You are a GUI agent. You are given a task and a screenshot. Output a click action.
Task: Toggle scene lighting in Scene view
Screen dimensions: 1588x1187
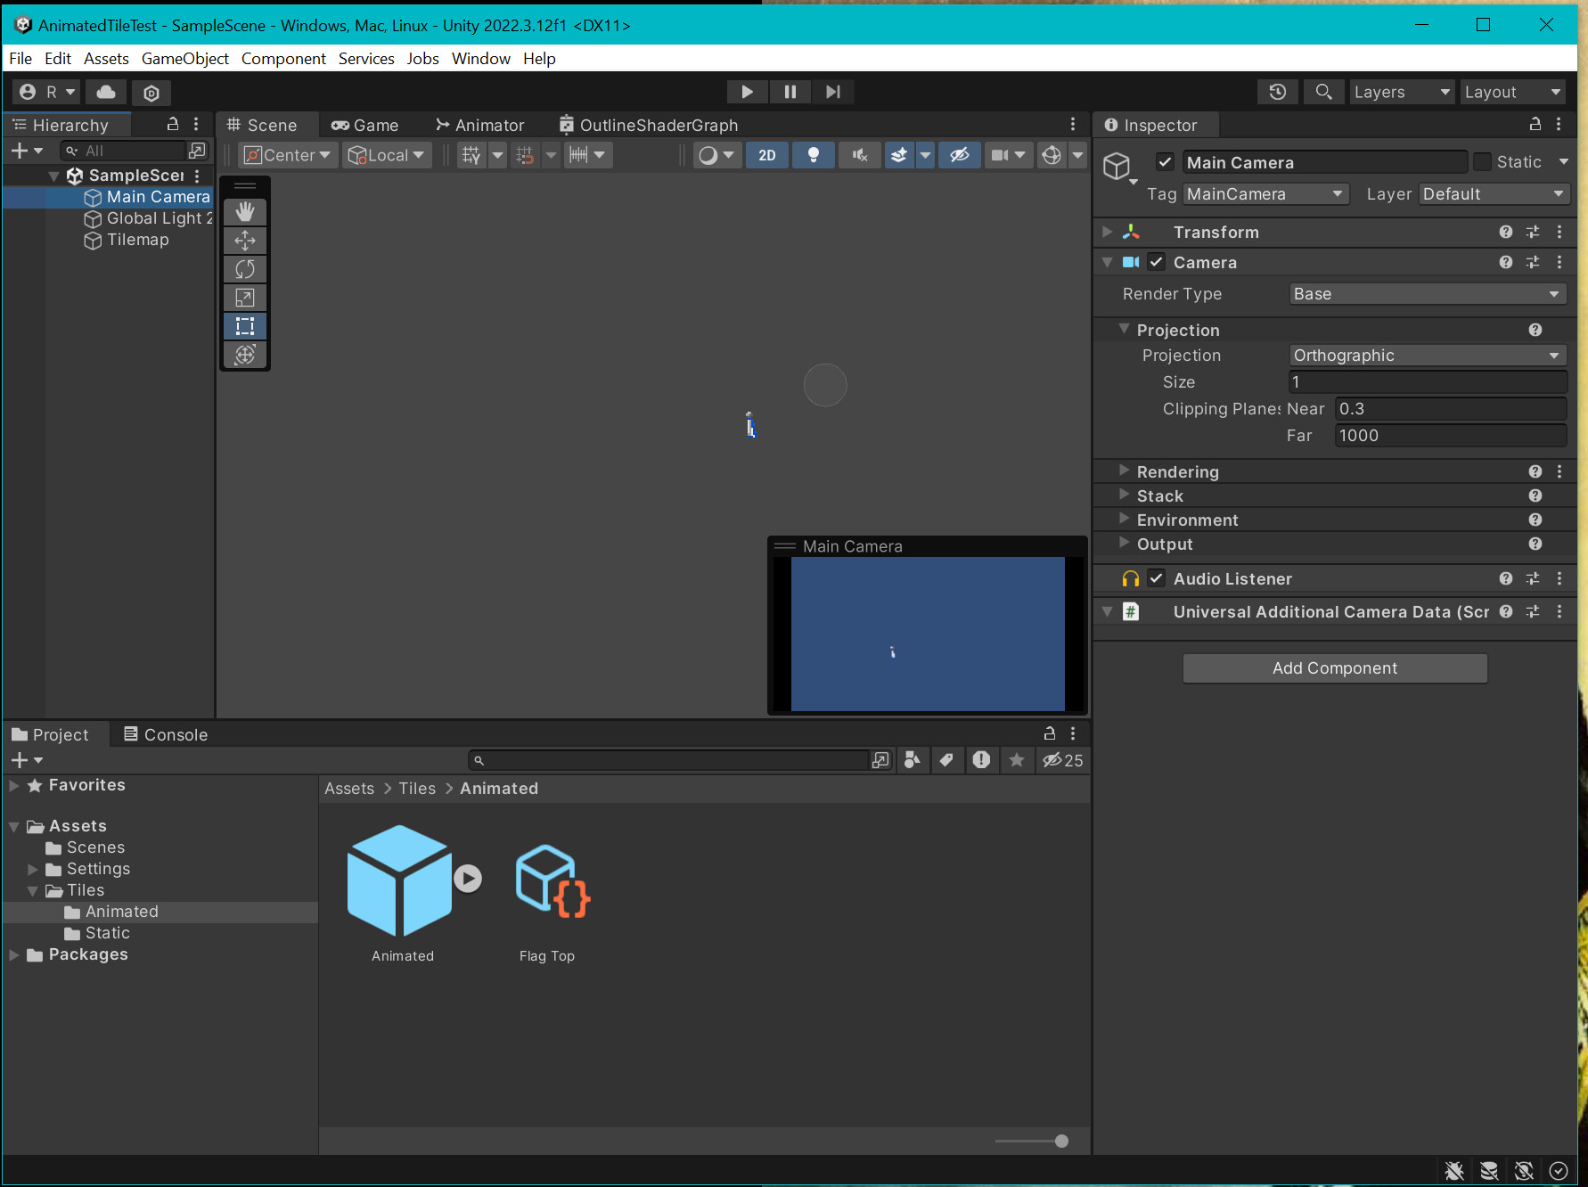pyautogui.click(x=813, y=154)
